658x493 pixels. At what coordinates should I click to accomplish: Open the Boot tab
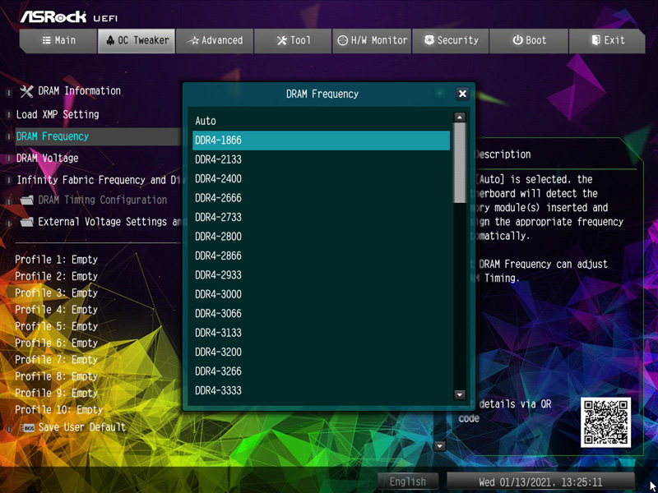click(x=529, y=40)
